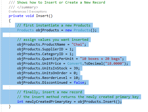This screenshot has height=112, width=148.
Task: Click 'Convert' in the UnitPrice line
Action: pos(75,63)
